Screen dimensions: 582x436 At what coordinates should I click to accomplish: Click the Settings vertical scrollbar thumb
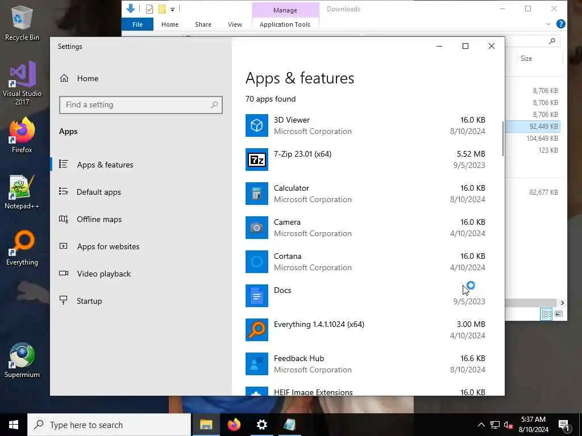click(x=504, y=139)
